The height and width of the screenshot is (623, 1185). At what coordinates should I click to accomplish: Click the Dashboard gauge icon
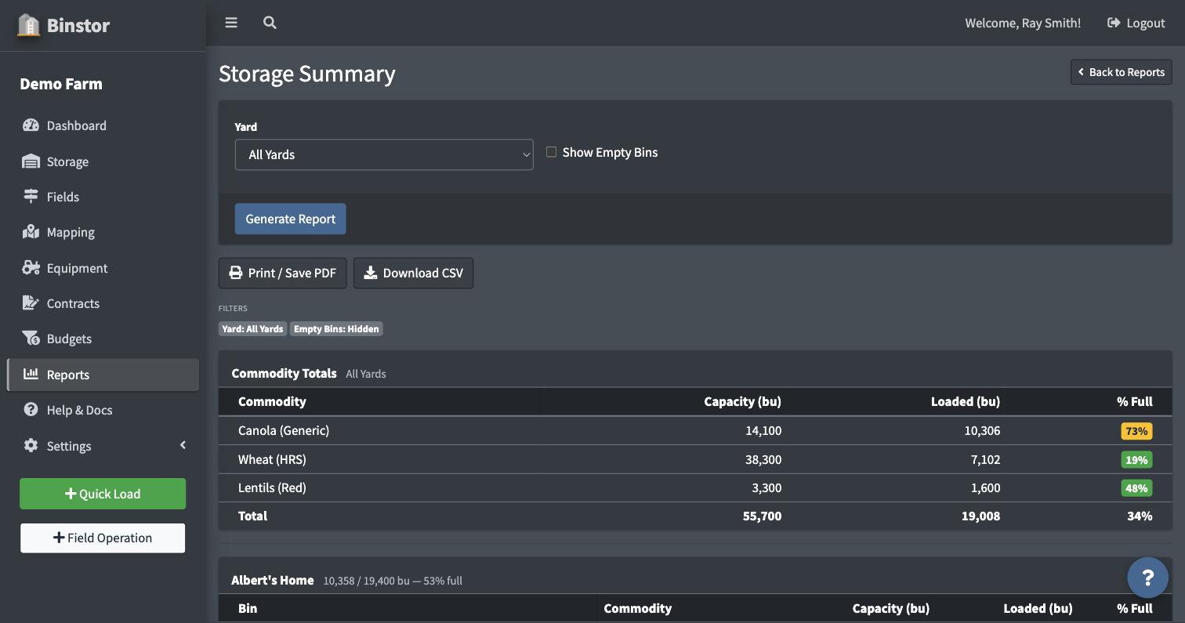[31, 125]
